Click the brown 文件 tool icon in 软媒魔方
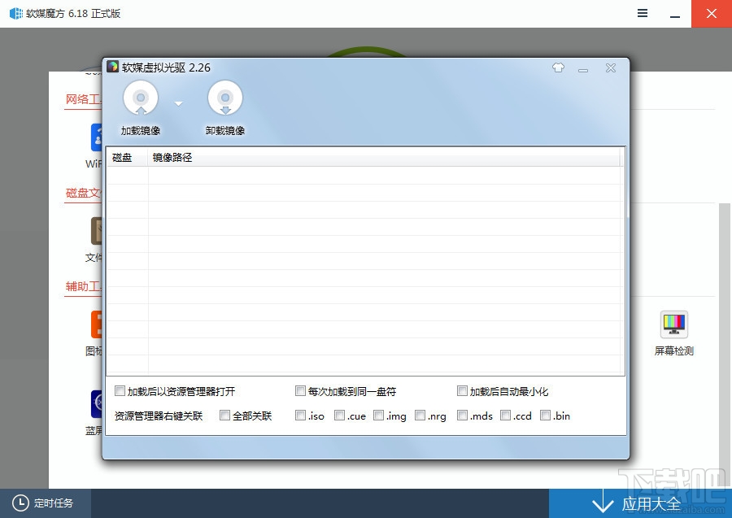 (x=96, y=230)
